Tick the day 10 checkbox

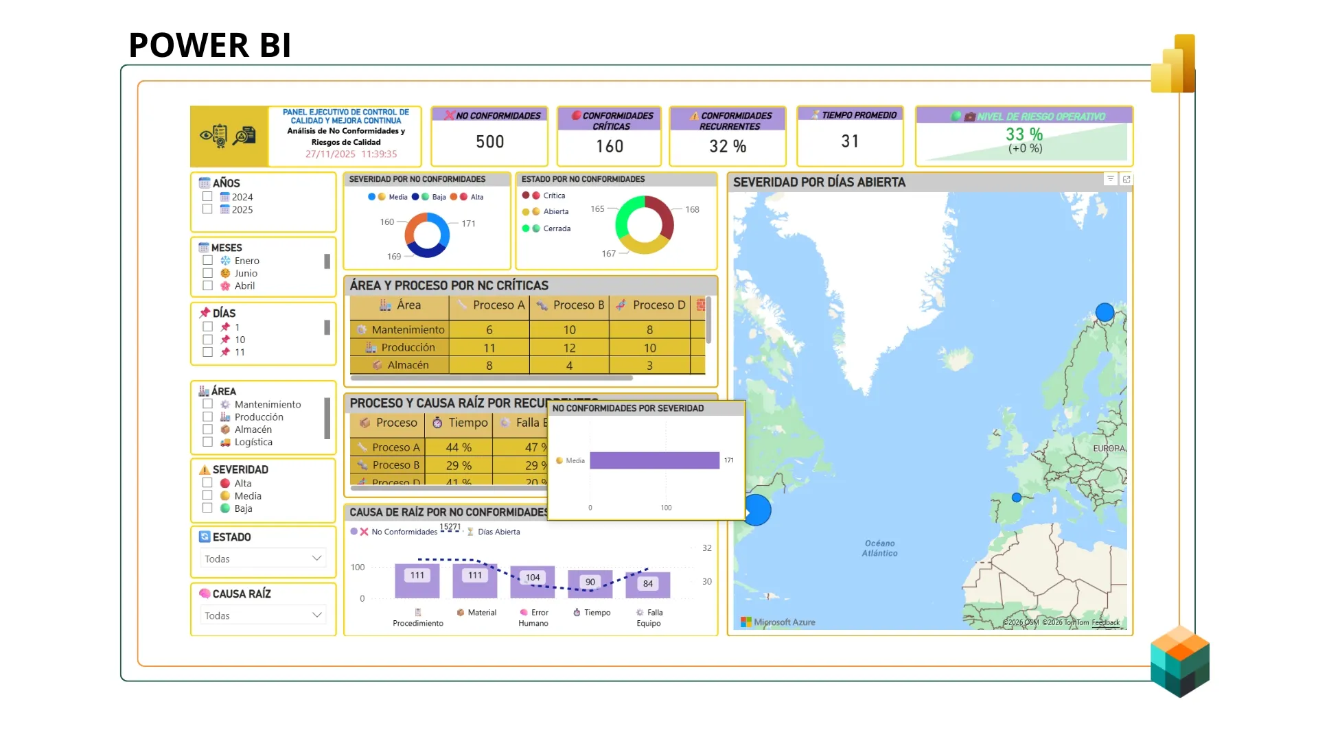207,340
